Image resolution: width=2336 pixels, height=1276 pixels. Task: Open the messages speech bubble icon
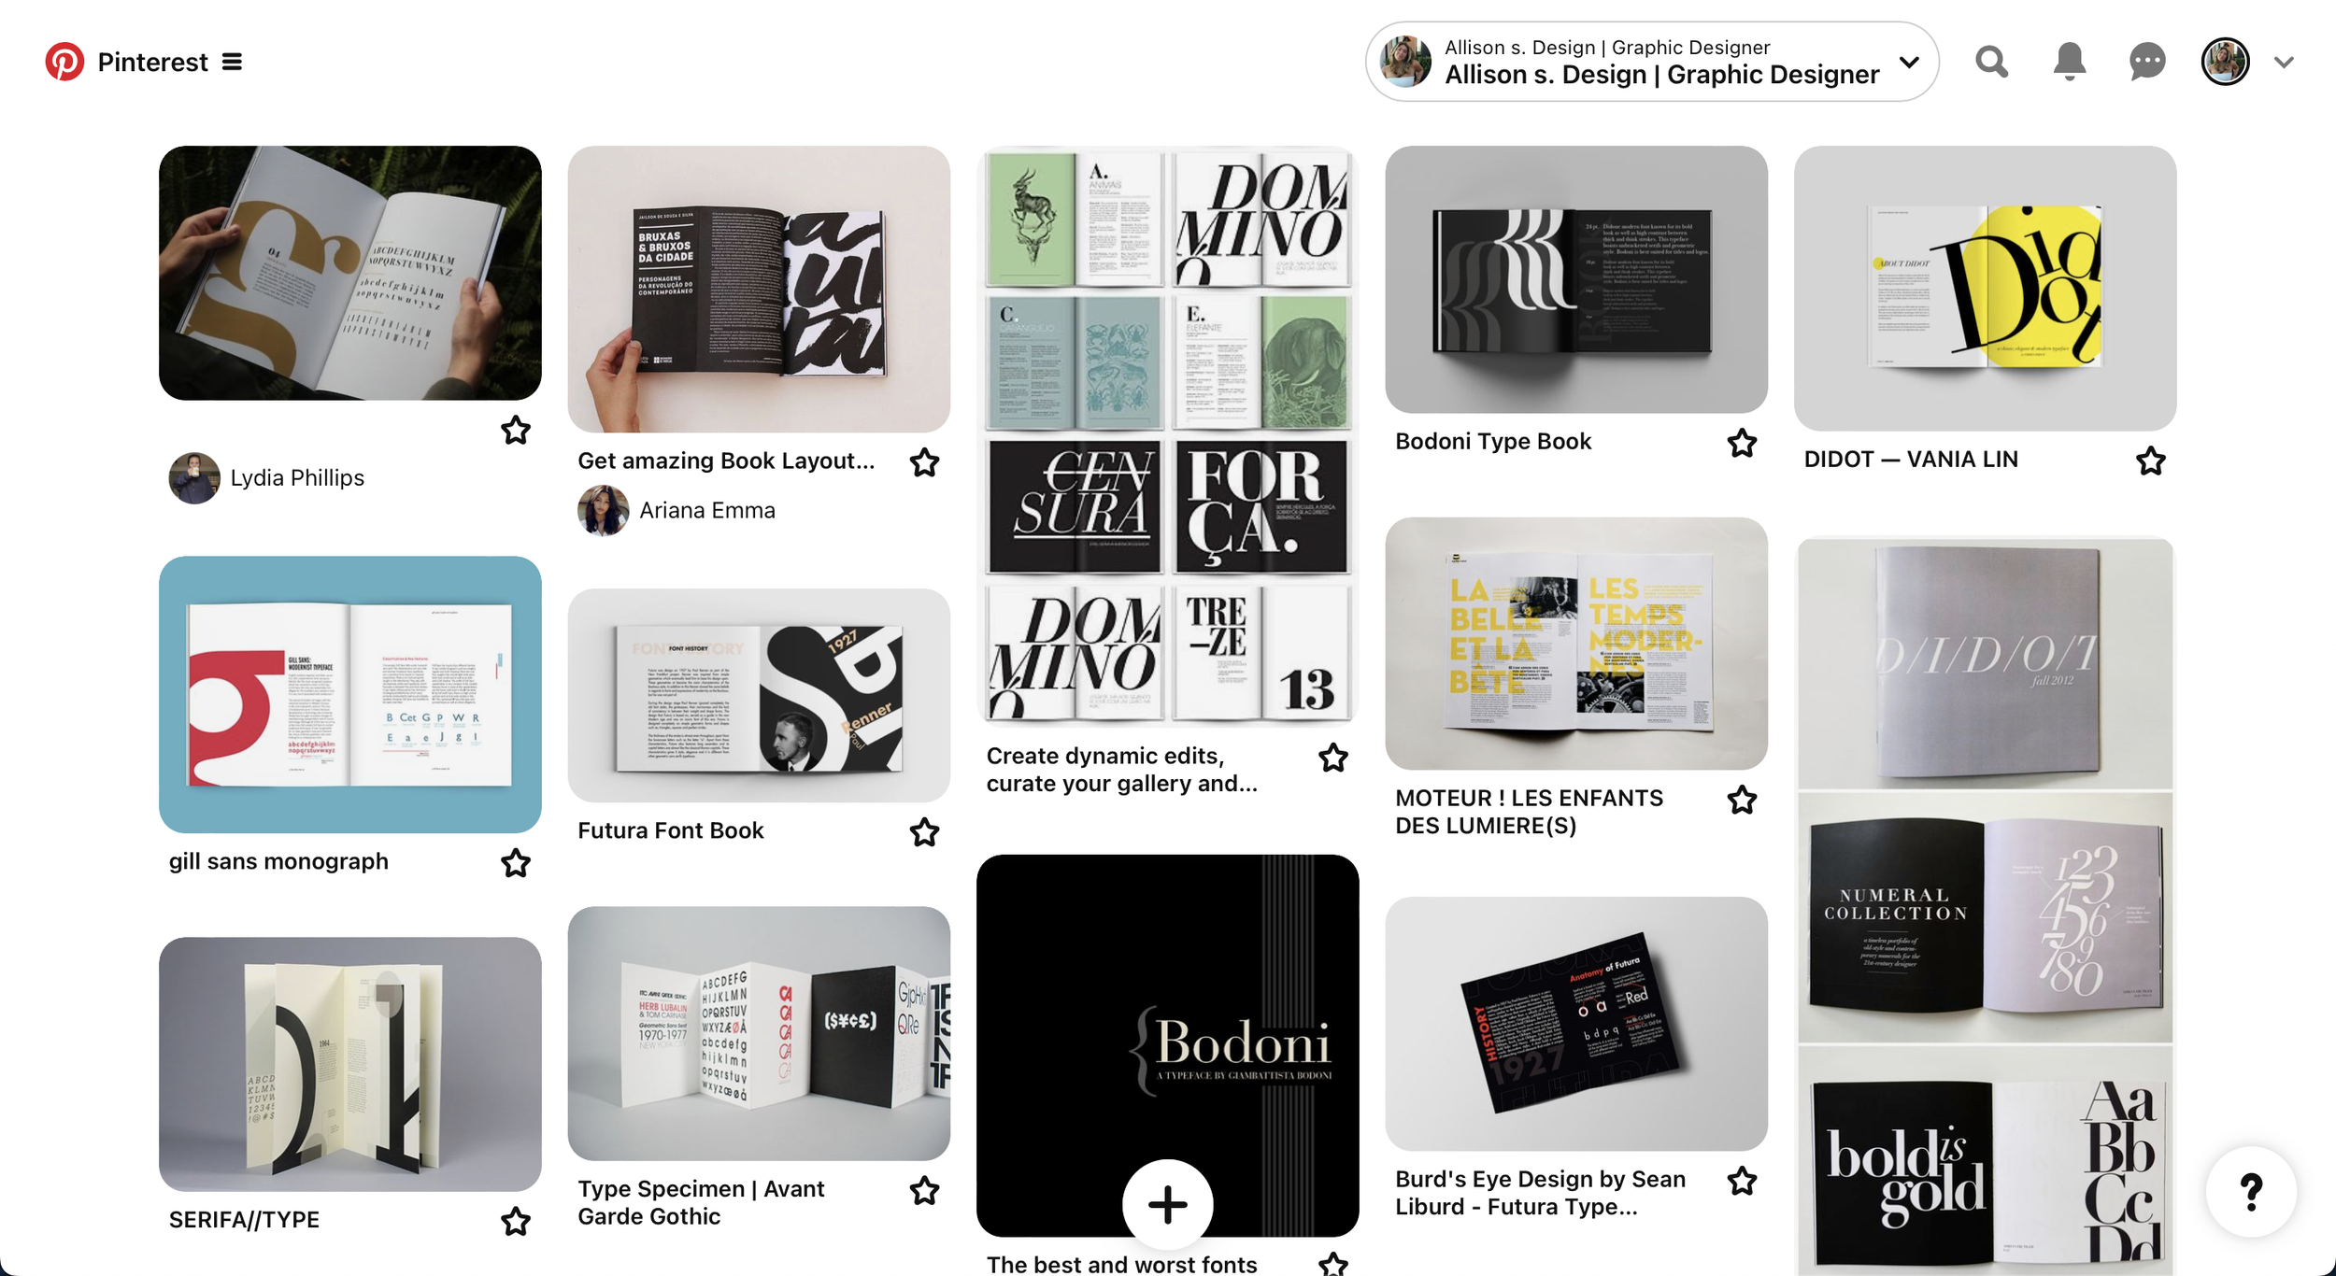[x=2146, y=62]
